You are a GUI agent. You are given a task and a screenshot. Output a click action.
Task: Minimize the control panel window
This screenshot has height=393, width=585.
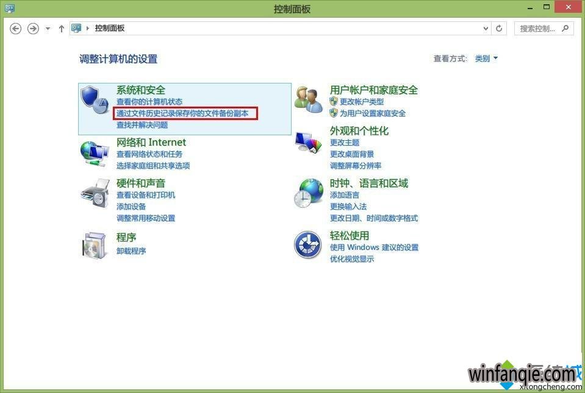(x=529, y=7)
